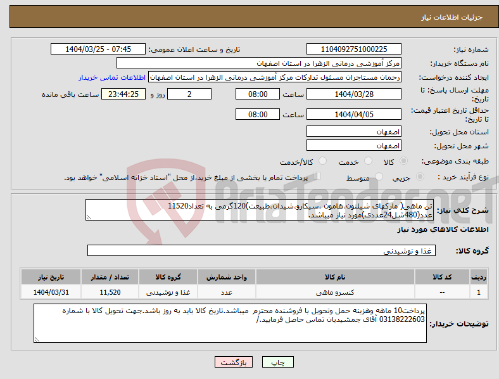Click the واحد شمارش column header
The height and width of the screenshot is (379, 499).
click(227, 277)
